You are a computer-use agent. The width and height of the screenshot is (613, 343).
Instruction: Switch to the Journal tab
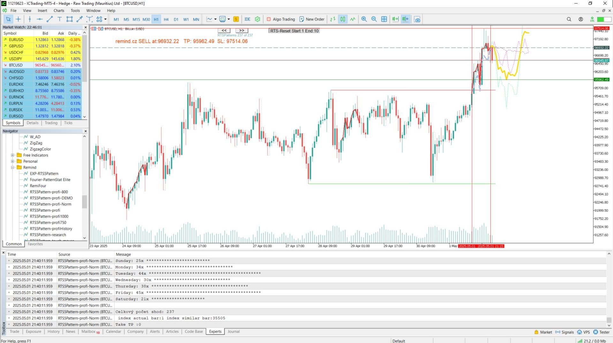[233, 332]
